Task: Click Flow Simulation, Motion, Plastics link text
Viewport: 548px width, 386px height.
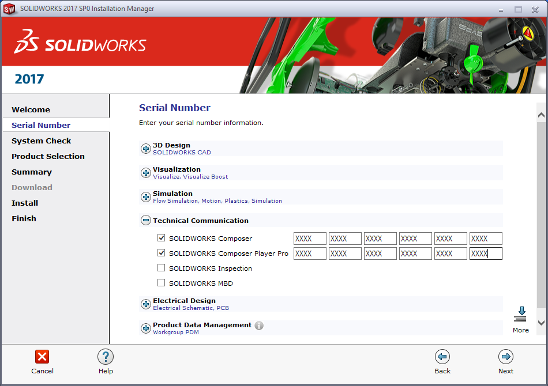Action: click(x=217, y=200)
